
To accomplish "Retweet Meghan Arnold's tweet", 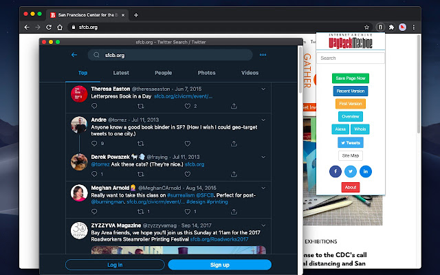I will click(x=140, y=212).
